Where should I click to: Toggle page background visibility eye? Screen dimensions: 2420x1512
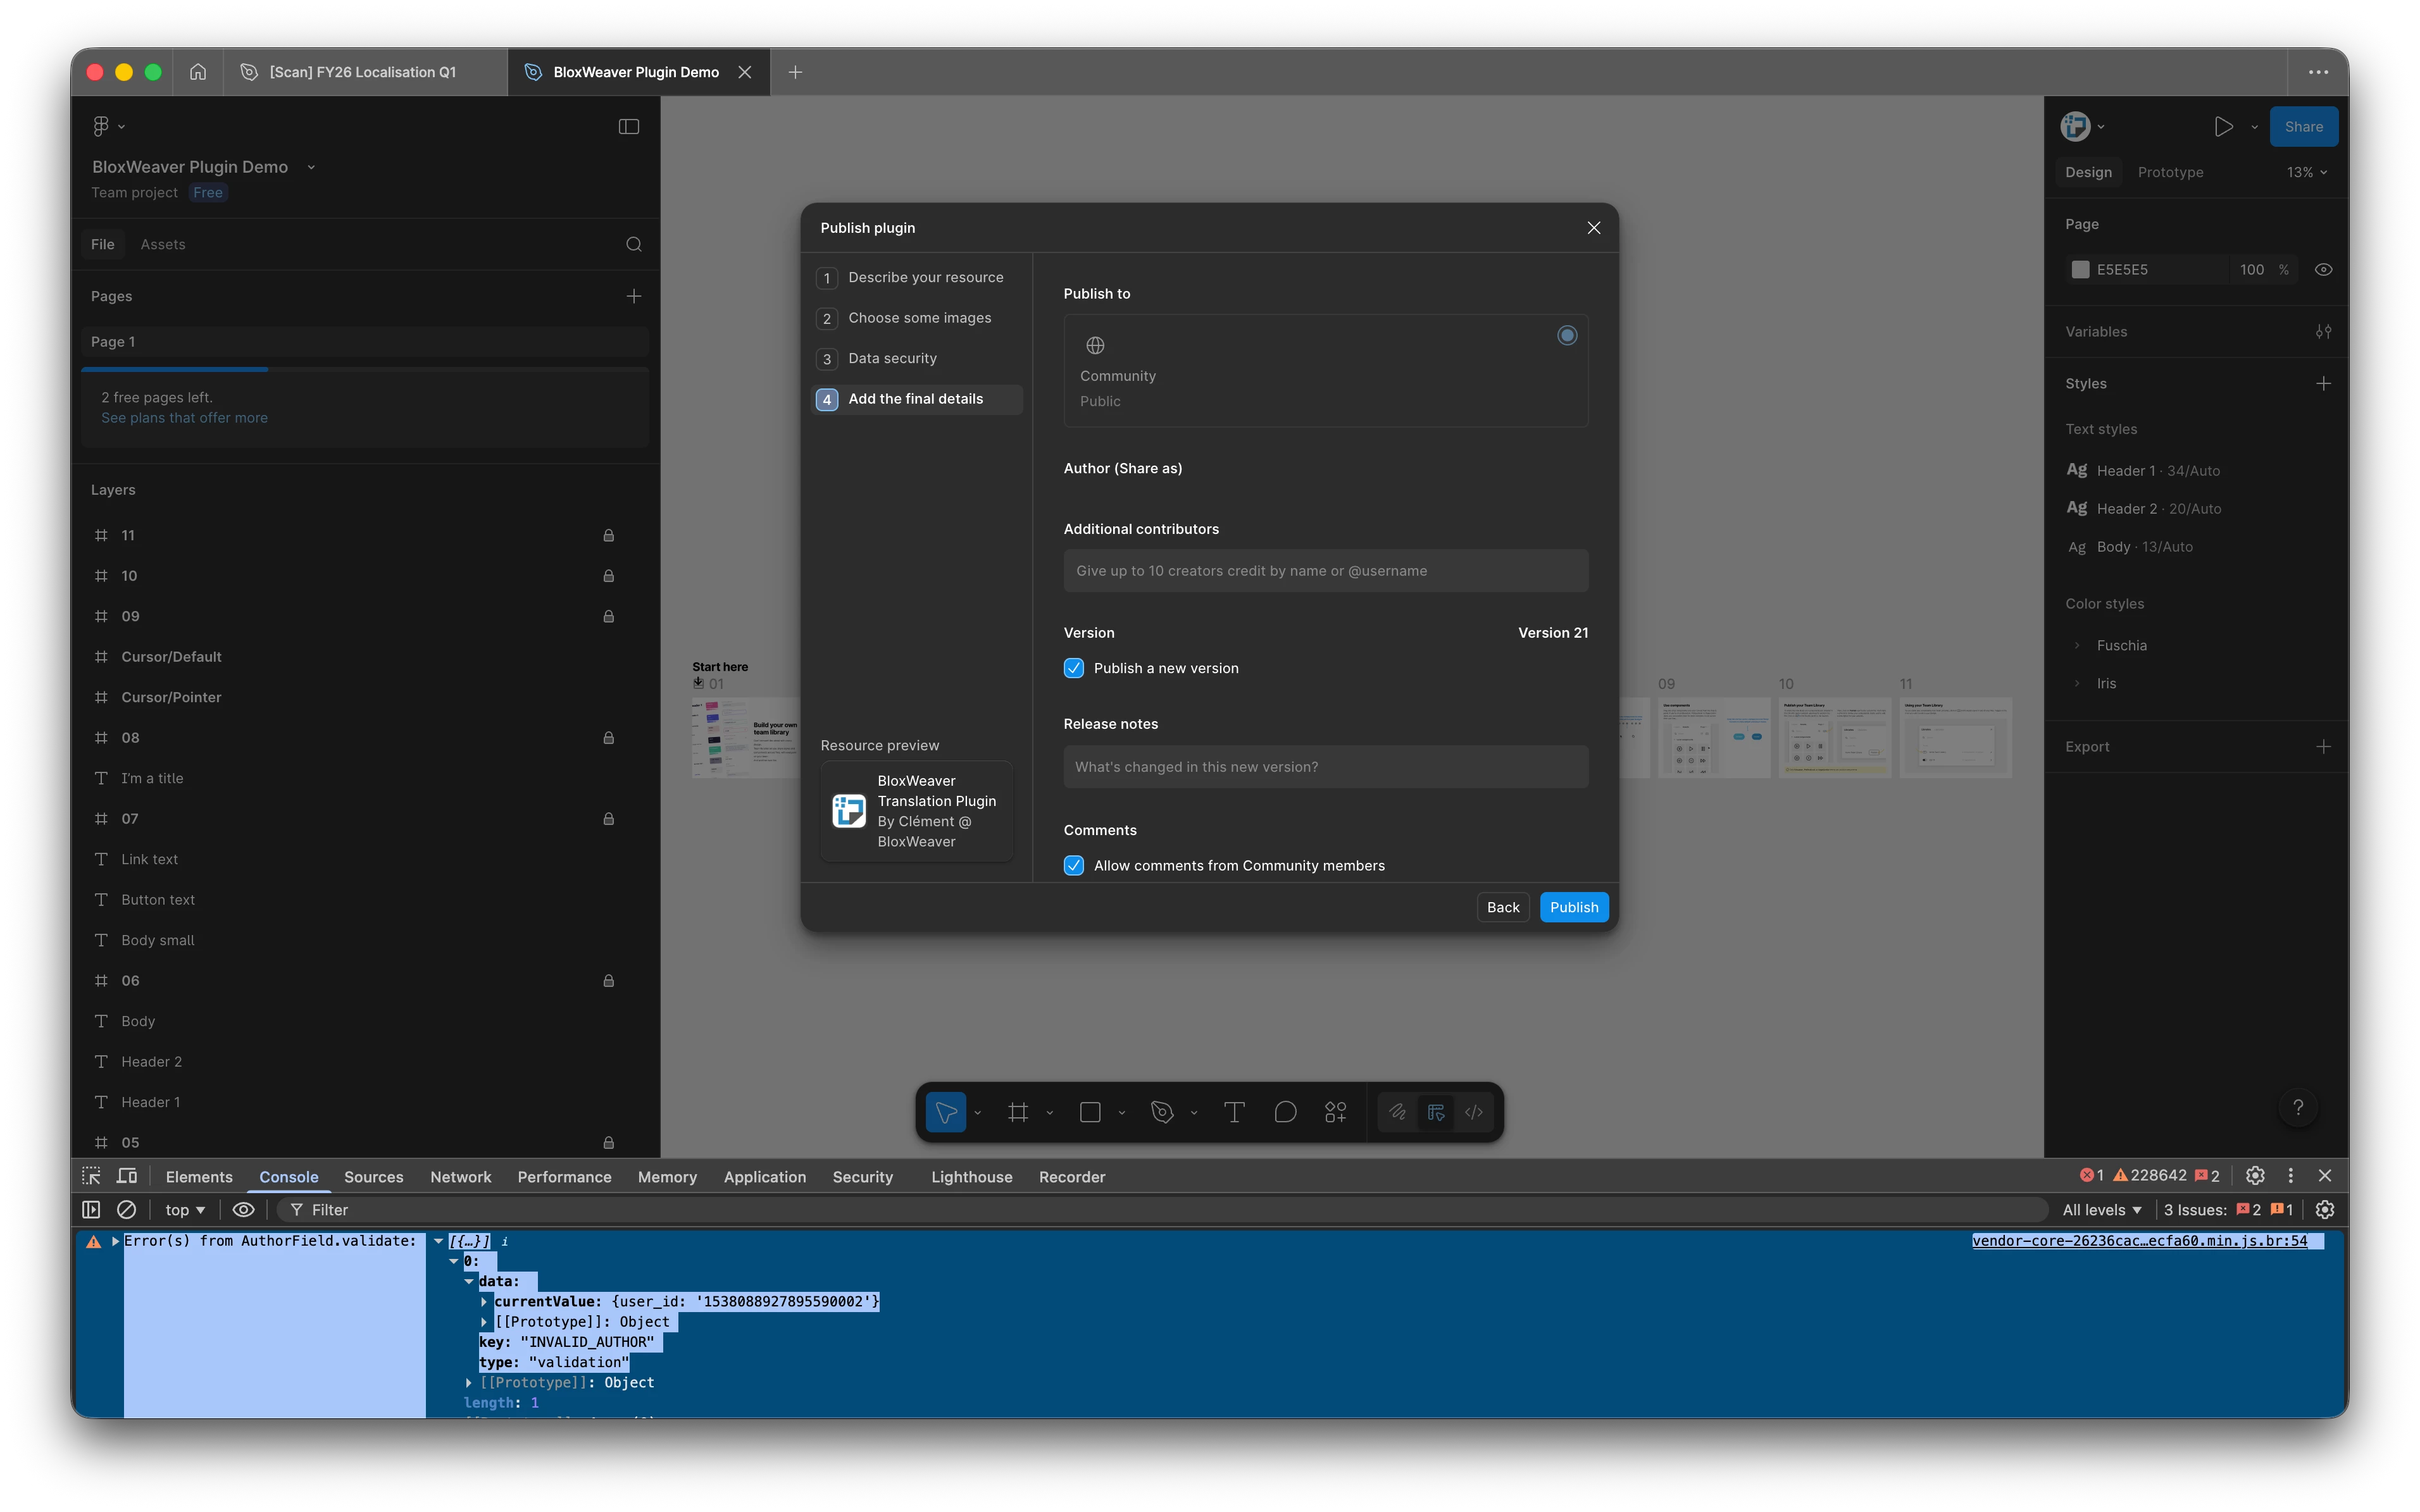coord(2323,270)
